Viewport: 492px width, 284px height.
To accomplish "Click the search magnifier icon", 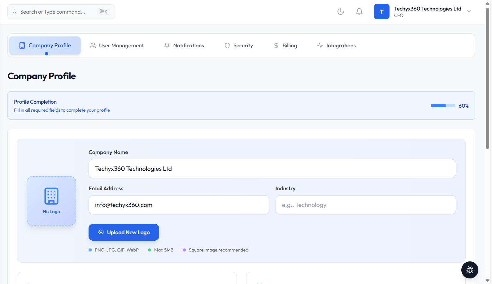I will click(x=15, y=12).
